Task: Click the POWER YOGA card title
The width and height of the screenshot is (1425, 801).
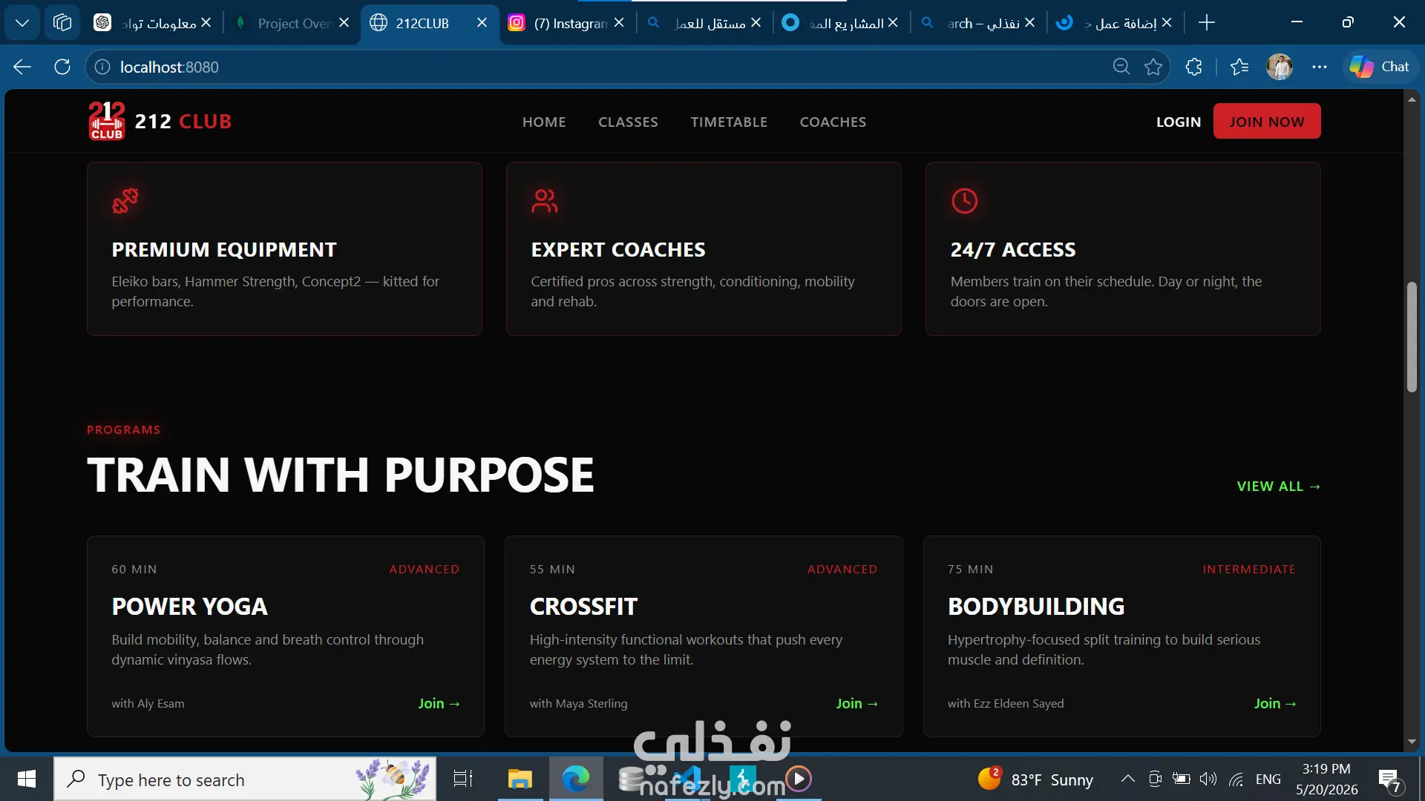Action: [189, 607]
